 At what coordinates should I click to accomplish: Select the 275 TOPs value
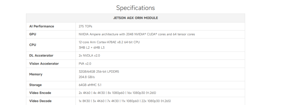click(86, 26)
